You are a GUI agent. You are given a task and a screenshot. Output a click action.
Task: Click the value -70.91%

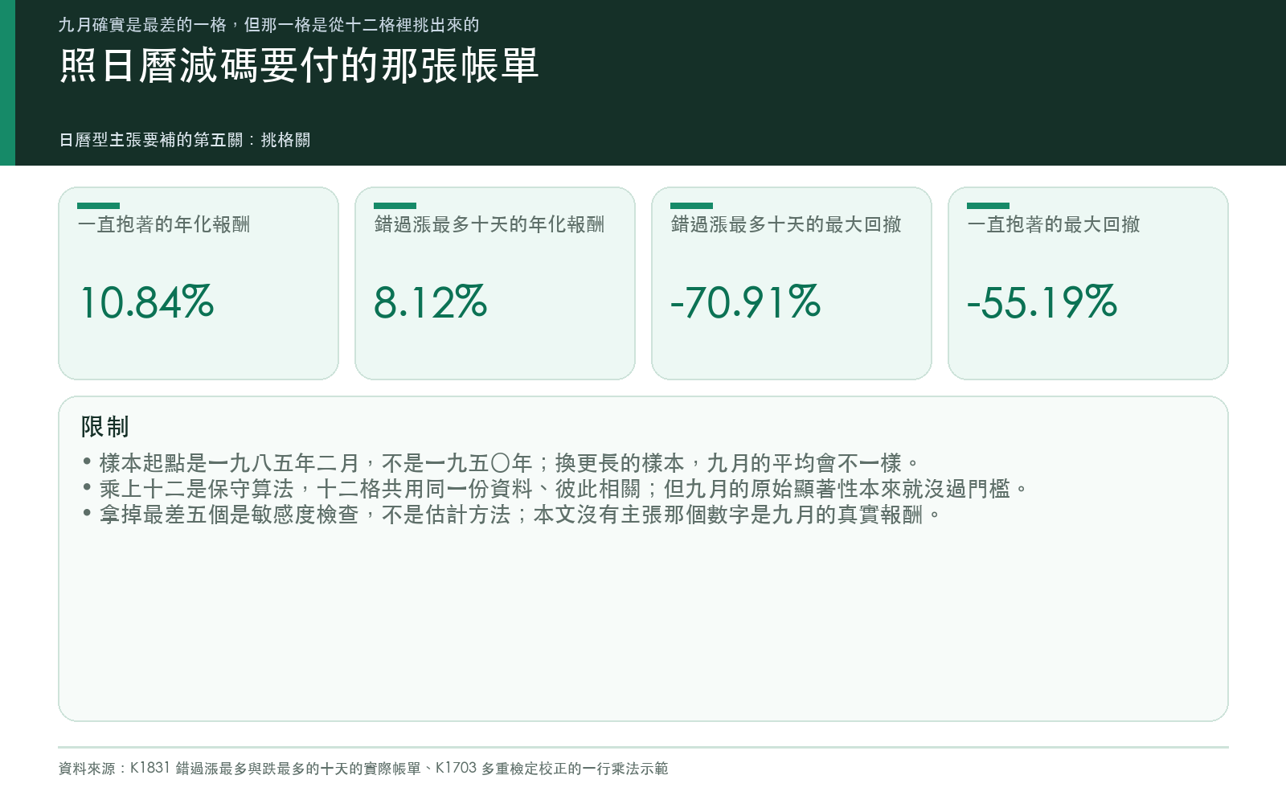click(x=746, y=302)
